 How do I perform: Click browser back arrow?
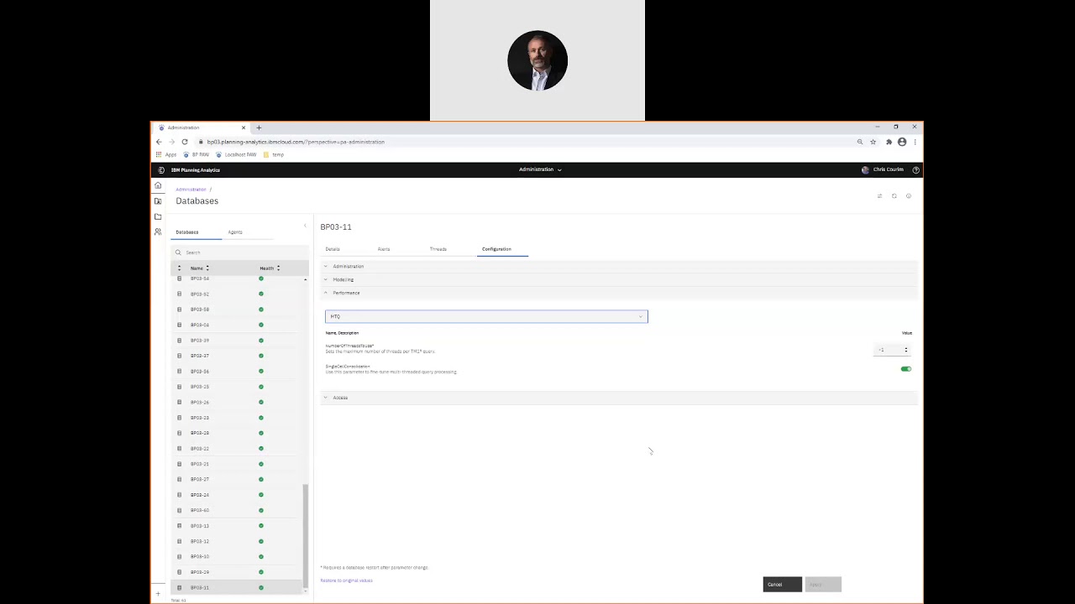(x=159, y=142)
